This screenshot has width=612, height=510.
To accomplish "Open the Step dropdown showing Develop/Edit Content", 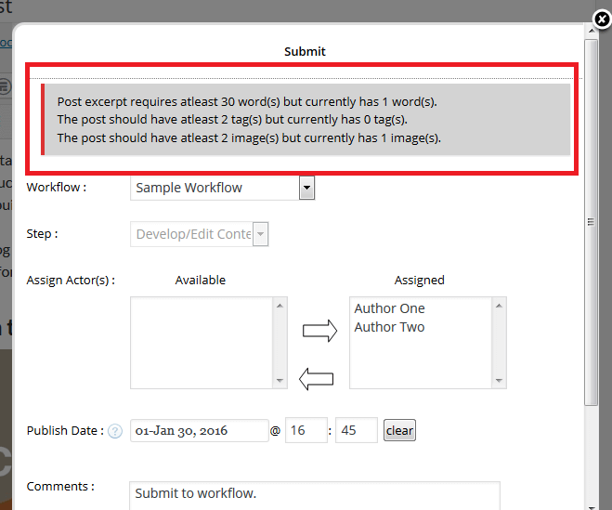I will pyautogui.click(x=261, y=234).
